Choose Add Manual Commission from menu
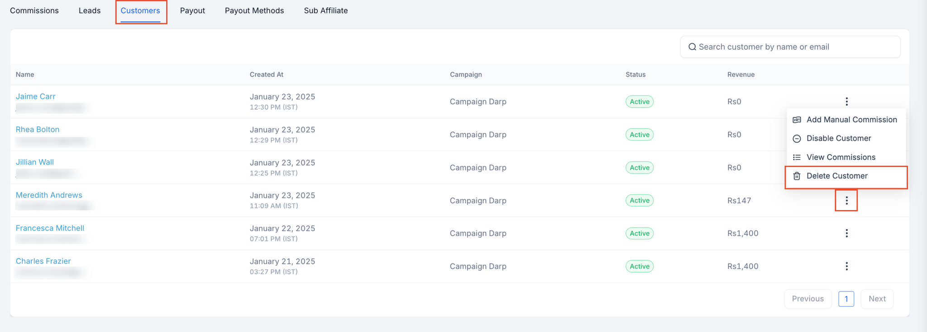Image resolution: width=927 pixels, height=332 pixels. [846, 120]
